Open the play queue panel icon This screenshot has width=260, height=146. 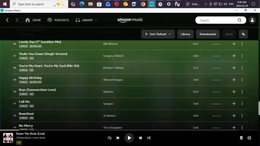(x=249, y=138)
